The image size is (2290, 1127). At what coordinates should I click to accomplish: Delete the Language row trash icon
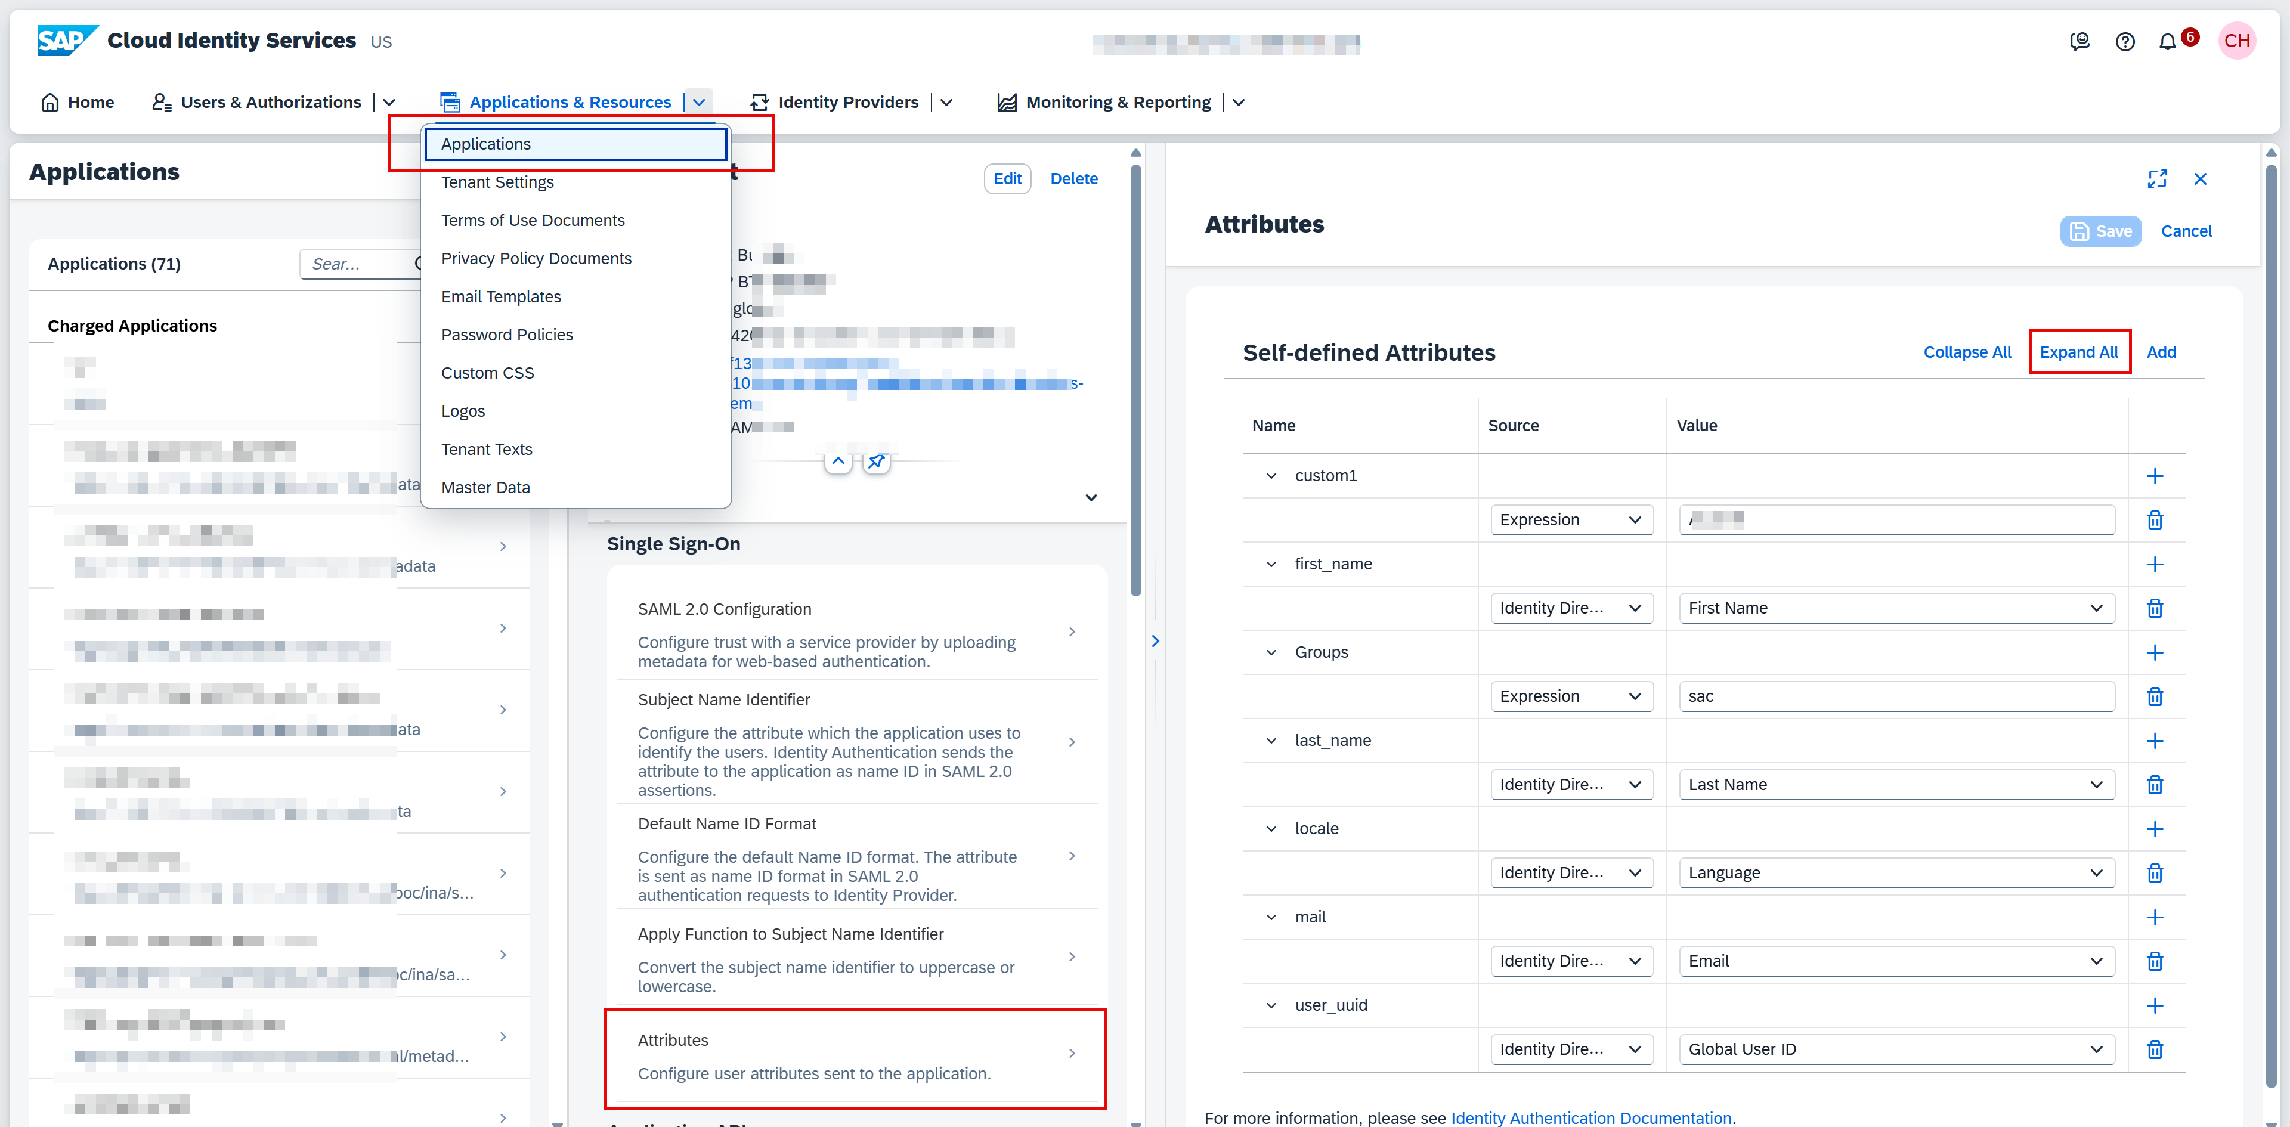[x=2155, y=873]
